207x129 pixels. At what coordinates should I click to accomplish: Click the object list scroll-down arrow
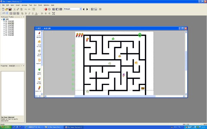42,94
